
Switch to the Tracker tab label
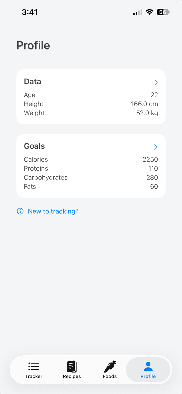pos(34,376)
